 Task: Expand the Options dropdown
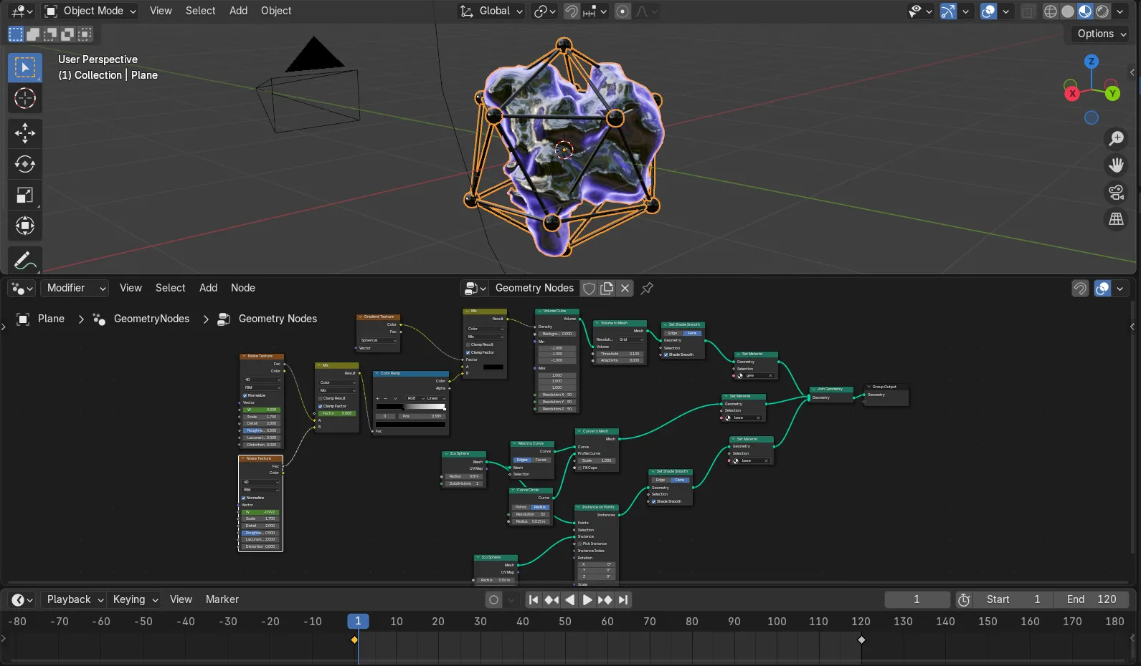tap(1102, 34)
